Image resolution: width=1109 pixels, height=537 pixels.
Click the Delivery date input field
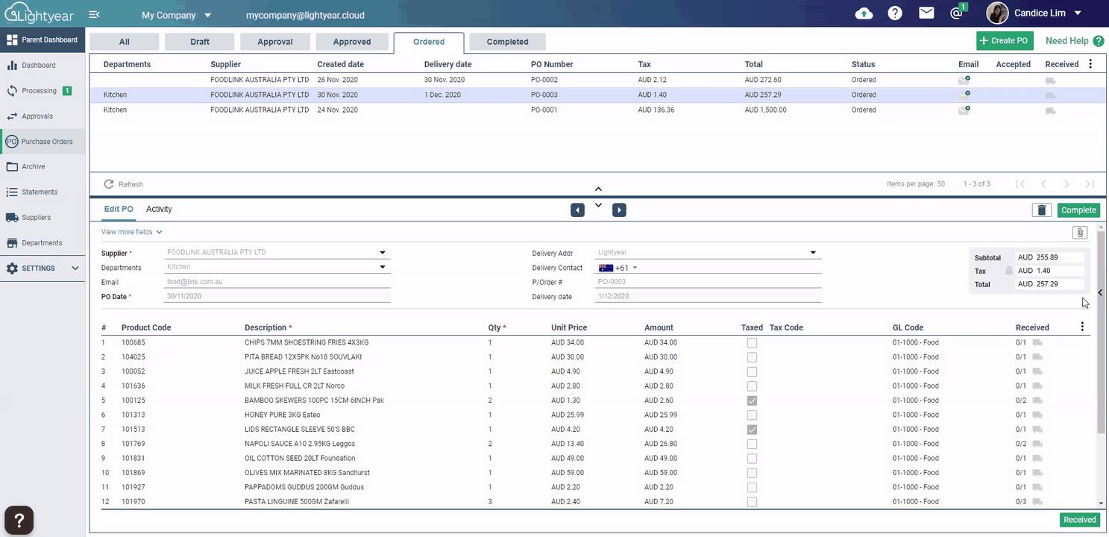[709, 296]
